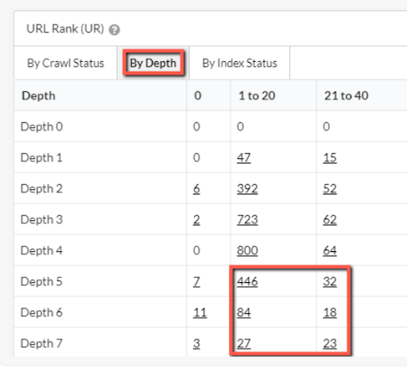The width and height of the screenshot is (407, 379).
Task: Select the Depth 2 row label
Action: tap(41, 188)
